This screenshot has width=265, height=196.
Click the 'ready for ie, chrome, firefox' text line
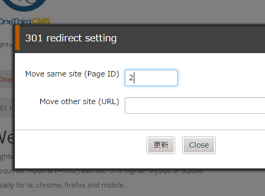(x=63, y=185)
